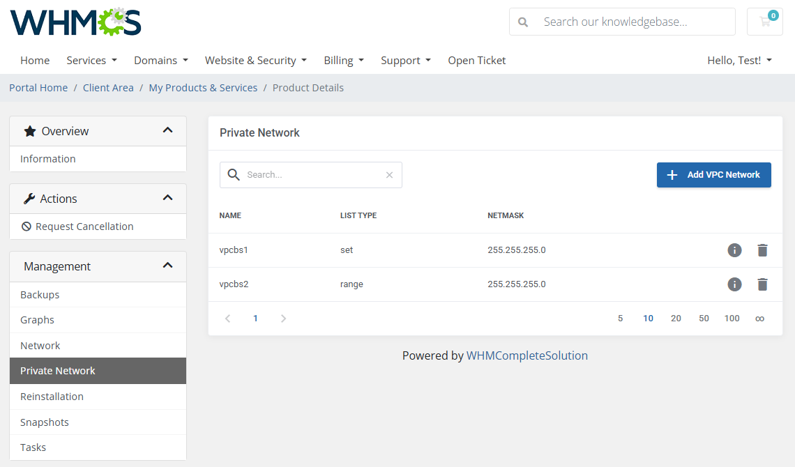Go to next page arrow in pagination
Screen dimensions: 795x467
point(283,319)
